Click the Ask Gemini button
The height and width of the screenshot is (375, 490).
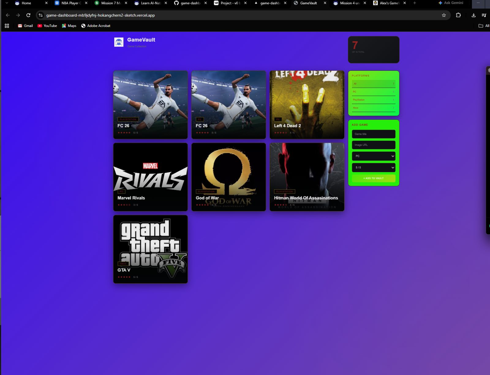pos(450,3)
